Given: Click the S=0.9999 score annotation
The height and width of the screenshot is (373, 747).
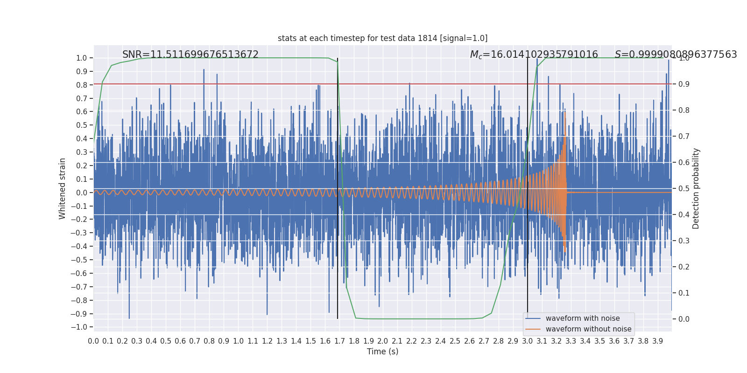Looking at the screenshot, I should (675, 55).
